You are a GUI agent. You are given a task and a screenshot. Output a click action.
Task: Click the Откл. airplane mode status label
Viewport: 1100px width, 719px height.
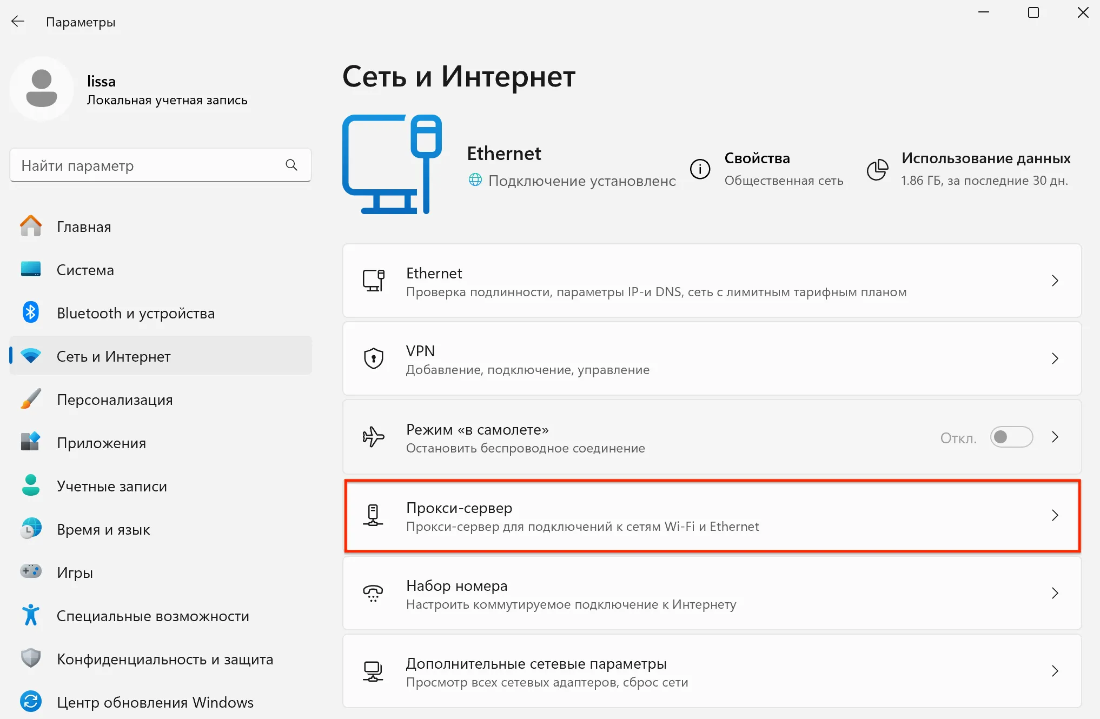tap(958, 438)
